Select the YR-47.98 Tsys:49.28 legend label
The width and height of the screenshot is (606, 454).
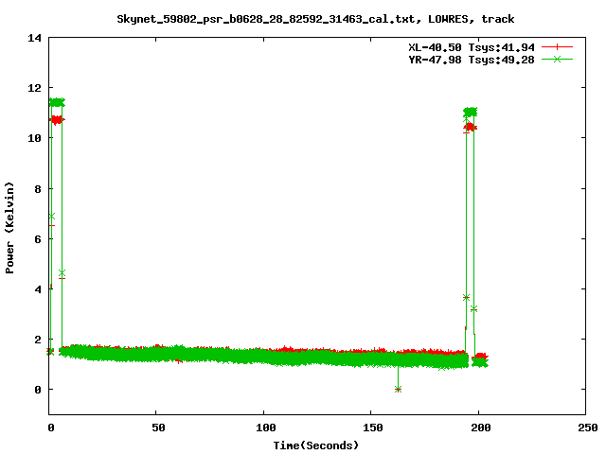tap(472, 60)
